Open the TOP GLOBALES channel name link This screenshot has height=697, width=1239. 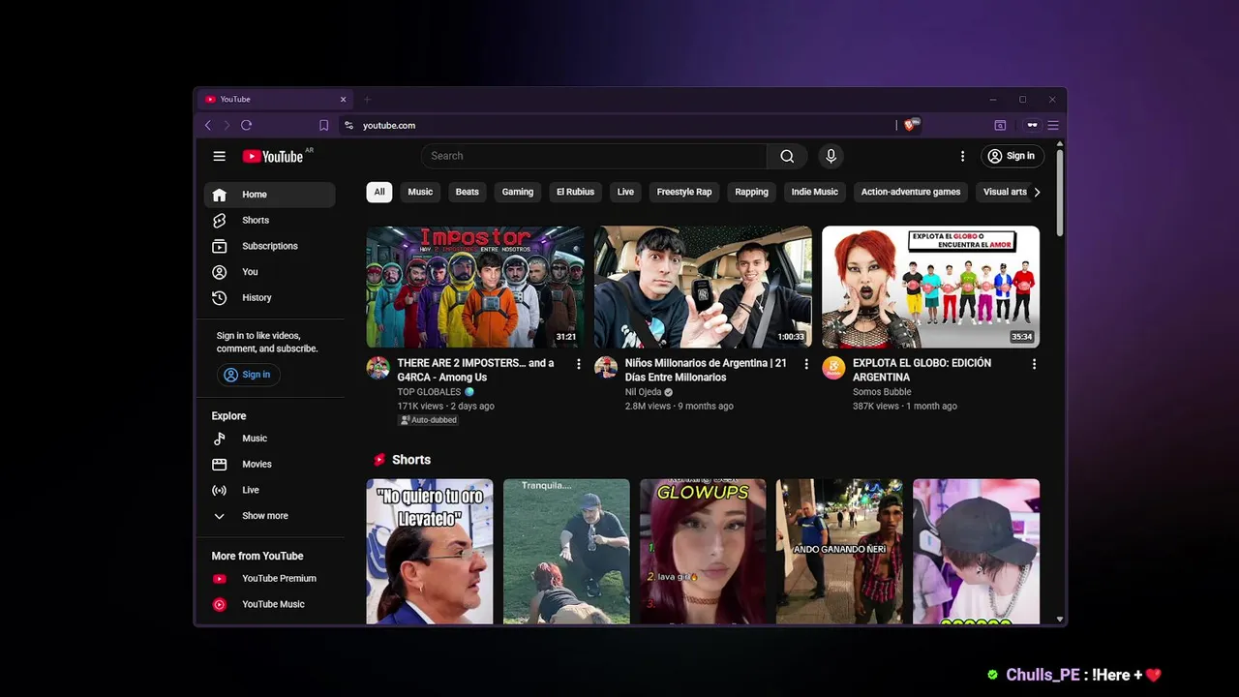pyautogui.click(x=429, y=392)
